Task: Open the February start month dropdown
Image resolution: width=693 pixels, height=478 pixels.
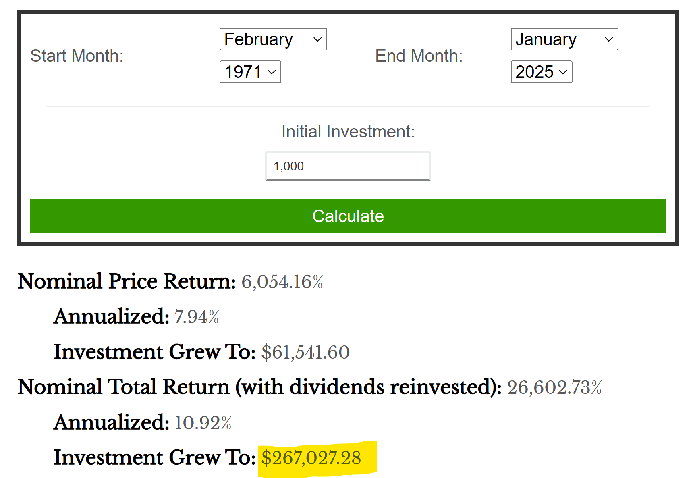Action: [x=273, y=39]
